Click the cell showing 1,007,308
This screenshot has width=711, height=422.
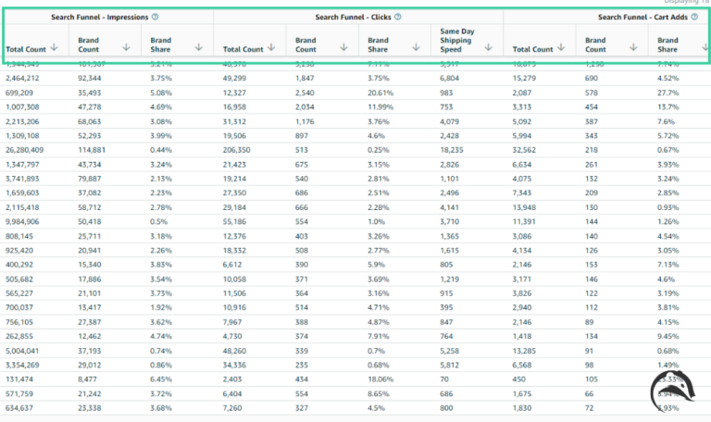[22, 107]
